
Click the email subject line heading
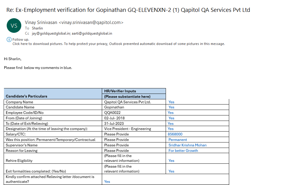[128, 10]
